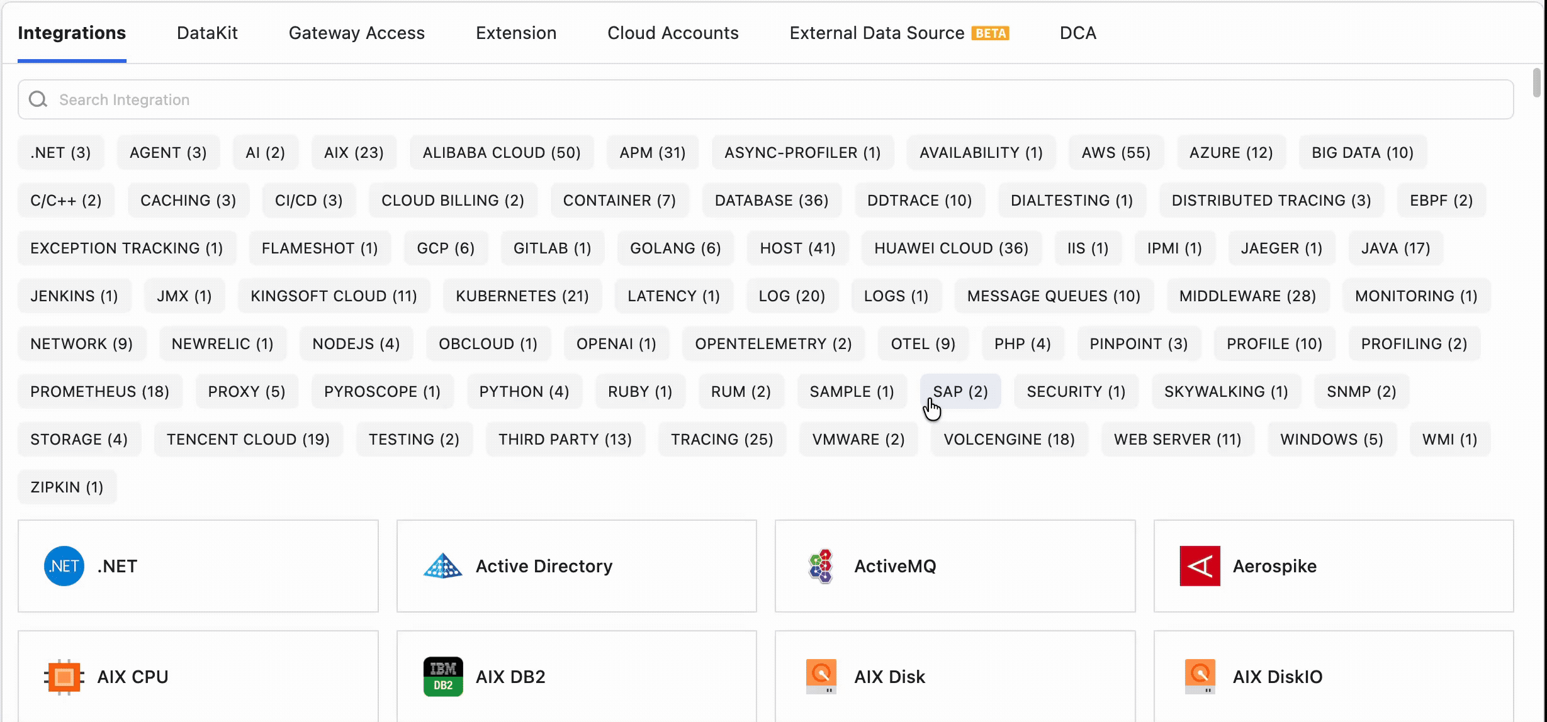The image size is (1547, 722).
Task: Filter by the AIX (23) tag
Action: (354, 152)
